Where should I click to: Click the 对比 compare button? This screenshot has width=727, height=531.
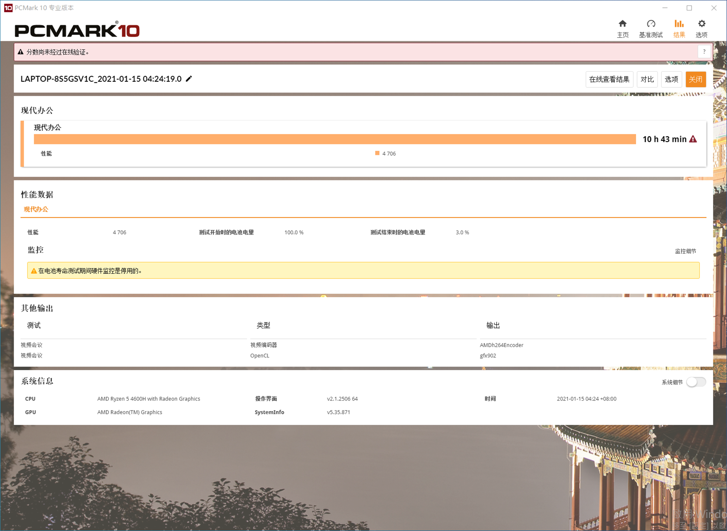pyautogui.click(x=647, y=79)
